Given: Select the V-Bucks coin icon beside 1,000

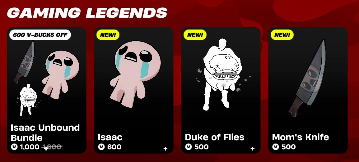Looking at the screenshot, I should [14, 147].
